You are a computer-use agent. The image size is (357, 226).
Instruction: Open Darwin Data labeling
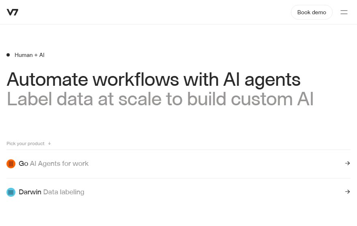tap(178, 192)
